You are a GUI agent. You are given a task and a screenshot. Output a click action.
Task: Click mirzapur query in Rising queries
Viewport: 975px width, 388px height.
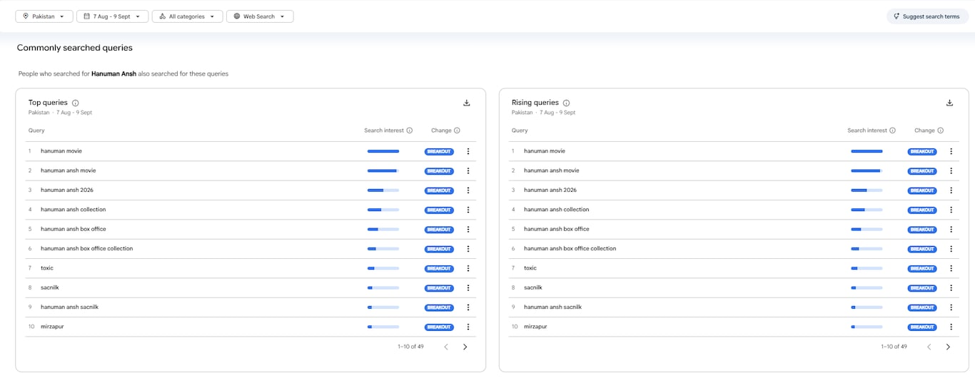(535, 327)
